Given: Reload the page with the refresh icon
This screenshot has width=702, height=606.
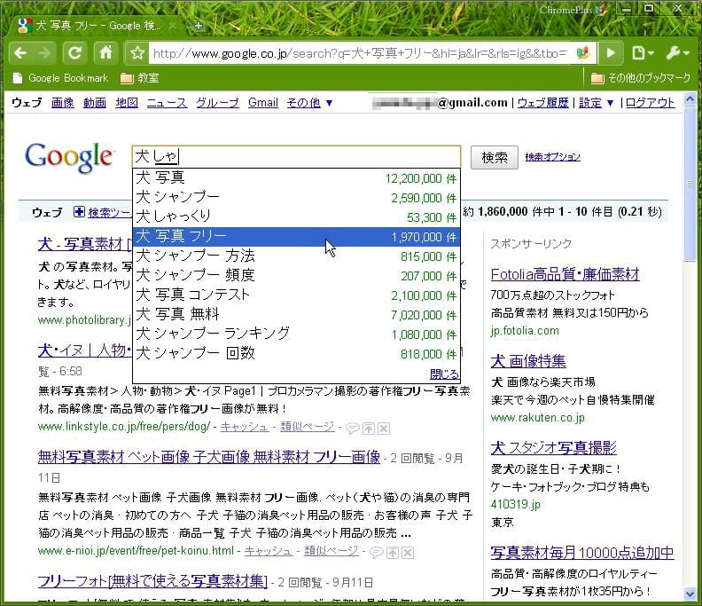Looking at the screenshot, I should (x=75, y=52).
